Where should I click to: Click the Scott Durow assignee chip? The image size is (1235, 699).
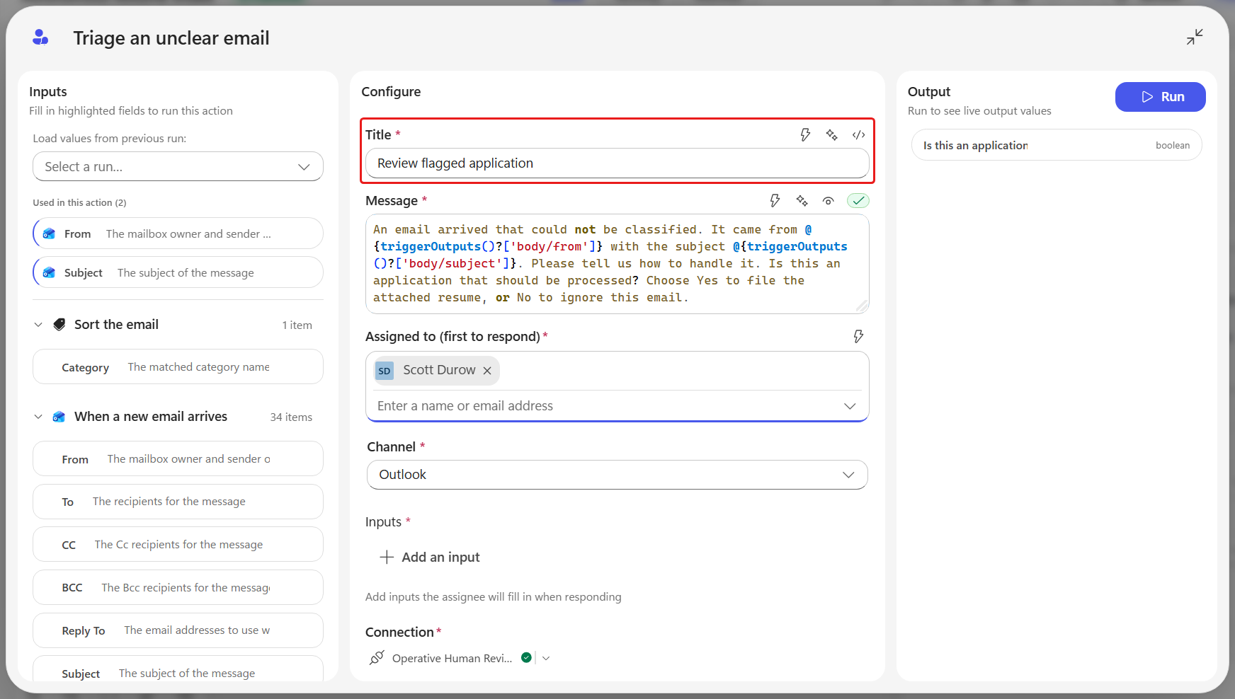coord(436,371)
